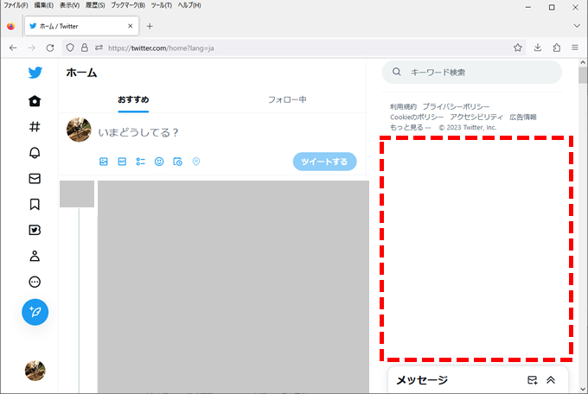This screenshot has width=588, height=394.
Task: Open the More circle-dots menu icon
Action: click(x=35, y=282)
